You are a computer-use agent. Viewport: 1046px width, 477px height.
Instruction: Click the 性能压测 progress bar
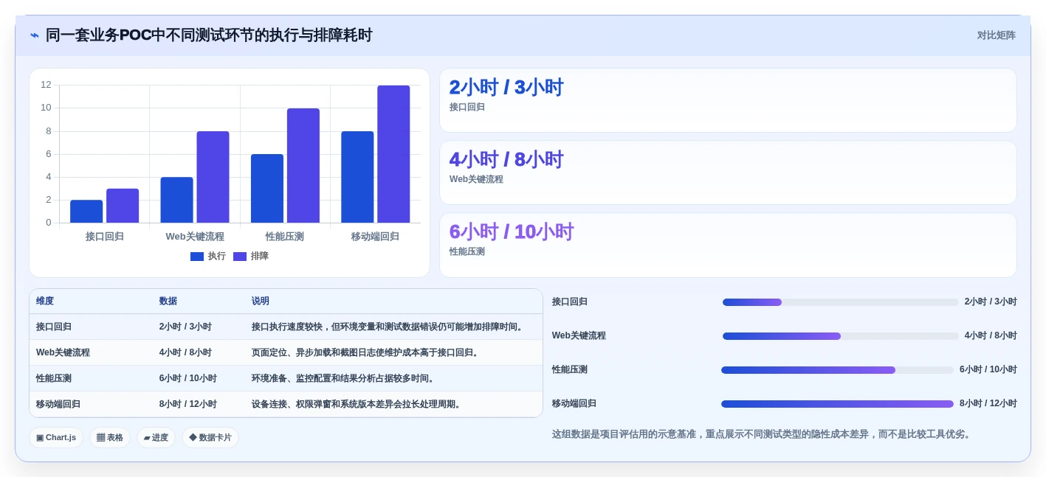click(x=837, y=370)
